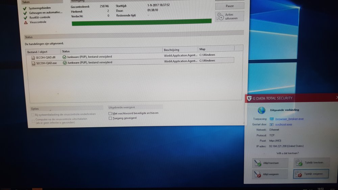The width and height of the screenshot is (338, 190).
Task: Click the icon on Tijdelijk toestaan button
Action: click(299, 163)
